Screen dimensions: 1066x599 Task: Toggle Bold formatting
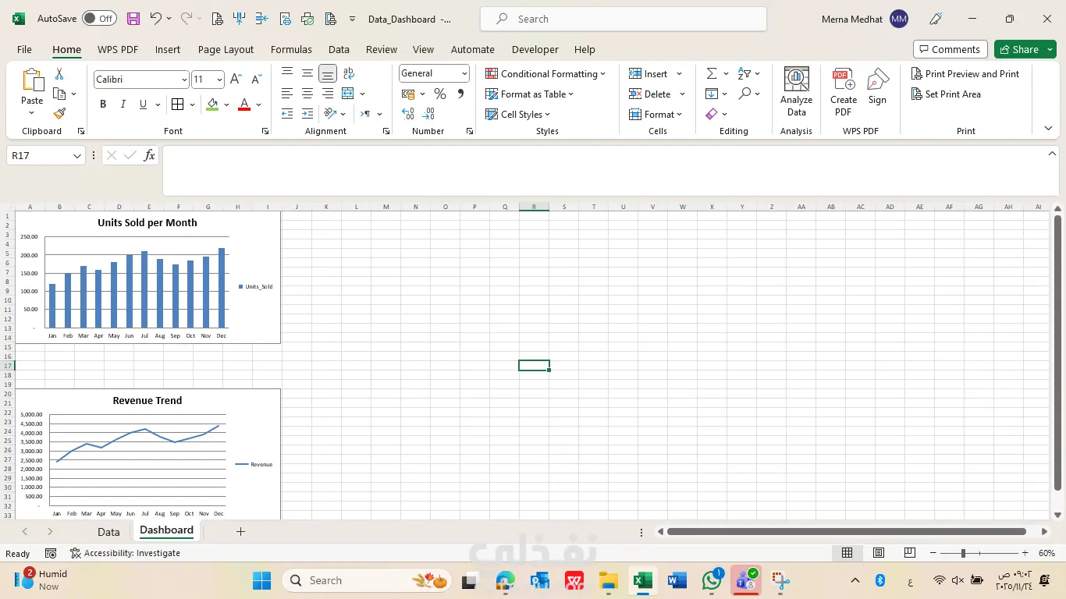103,105
